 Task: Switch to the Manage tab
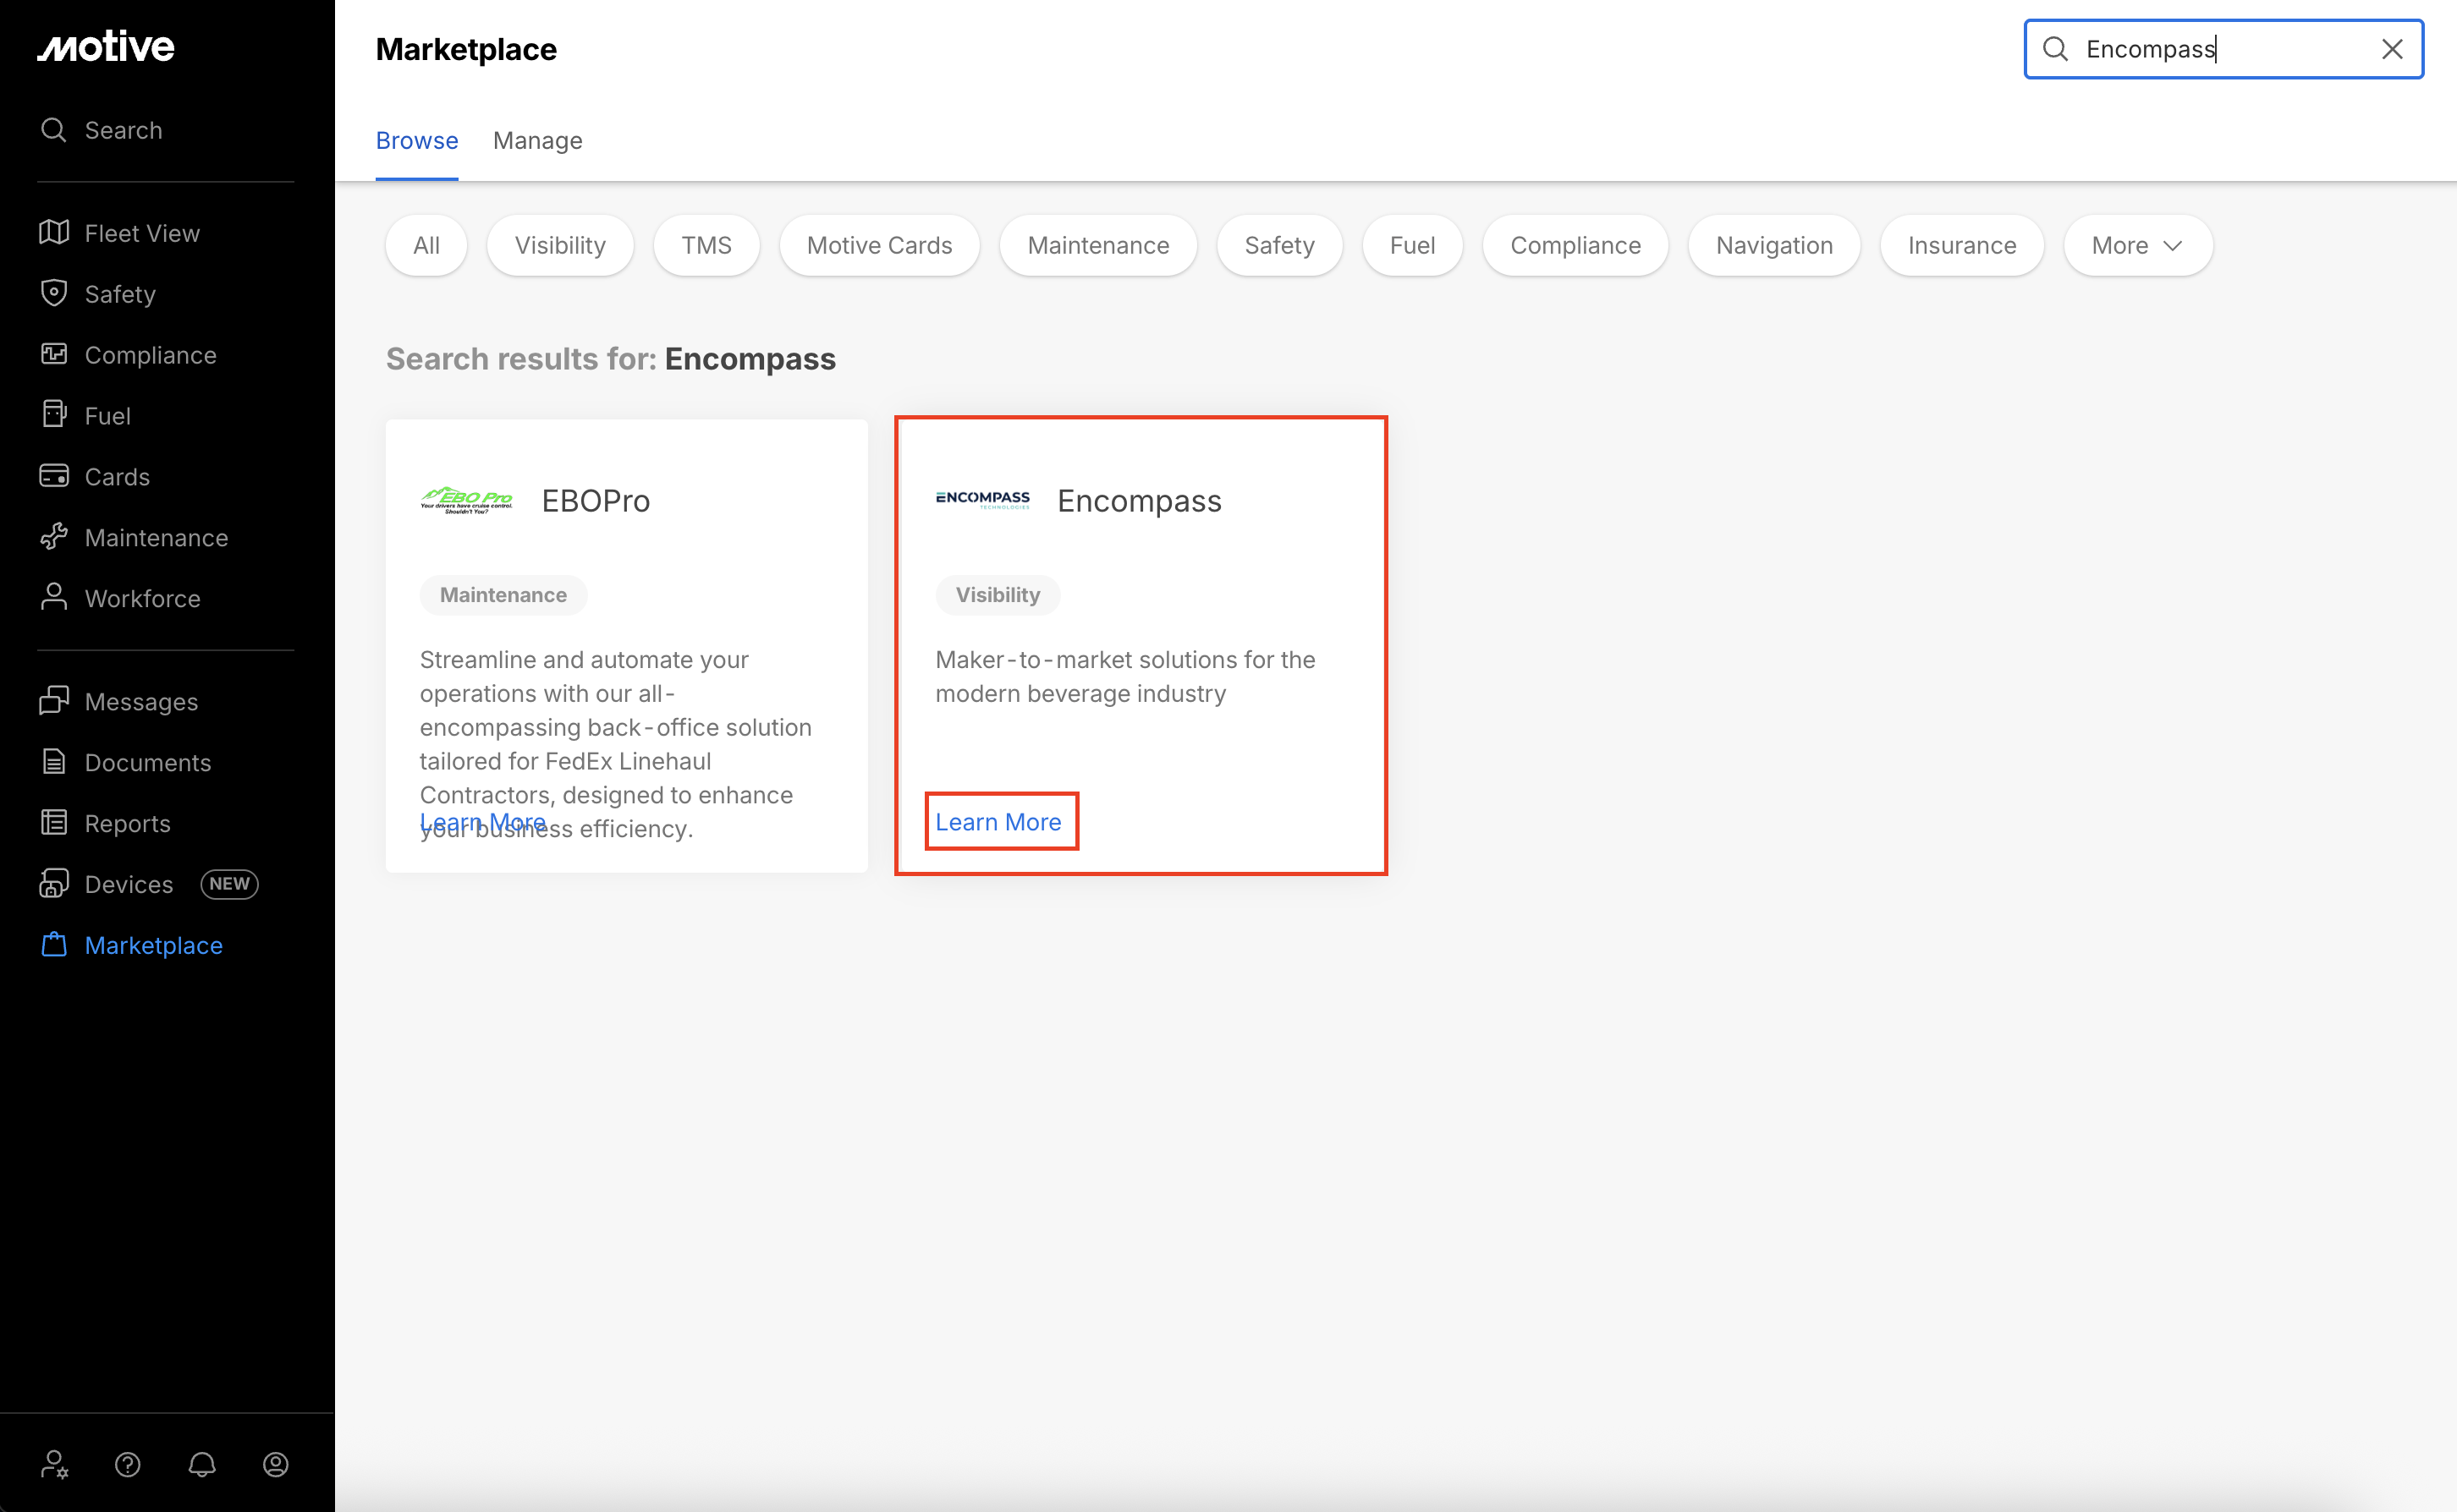pyautogui.click(x=537, y=140)
